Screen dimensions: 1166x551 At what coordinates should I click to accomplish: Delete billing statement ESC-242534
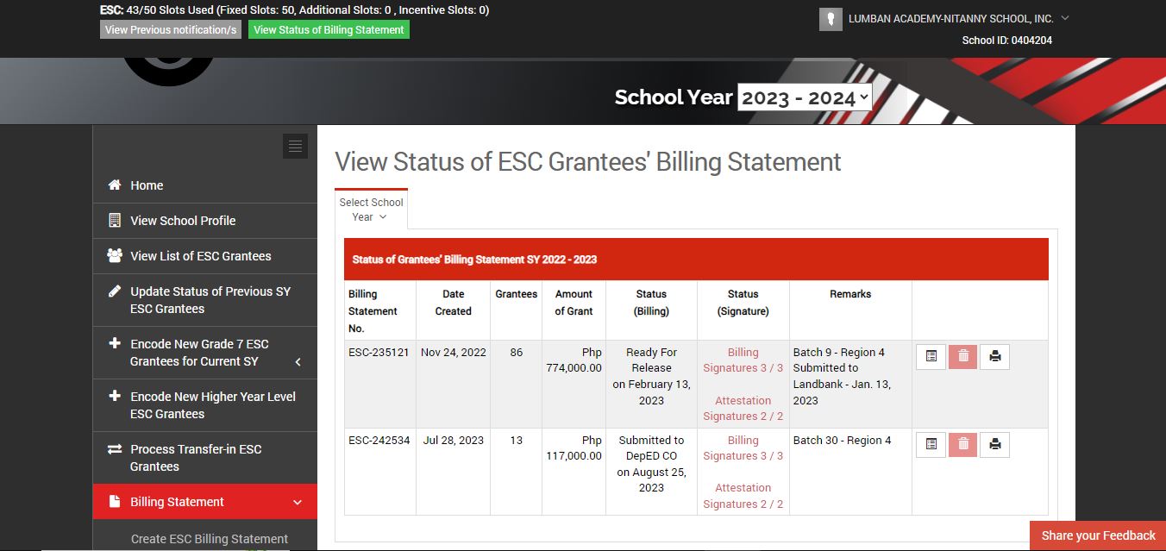962,444
